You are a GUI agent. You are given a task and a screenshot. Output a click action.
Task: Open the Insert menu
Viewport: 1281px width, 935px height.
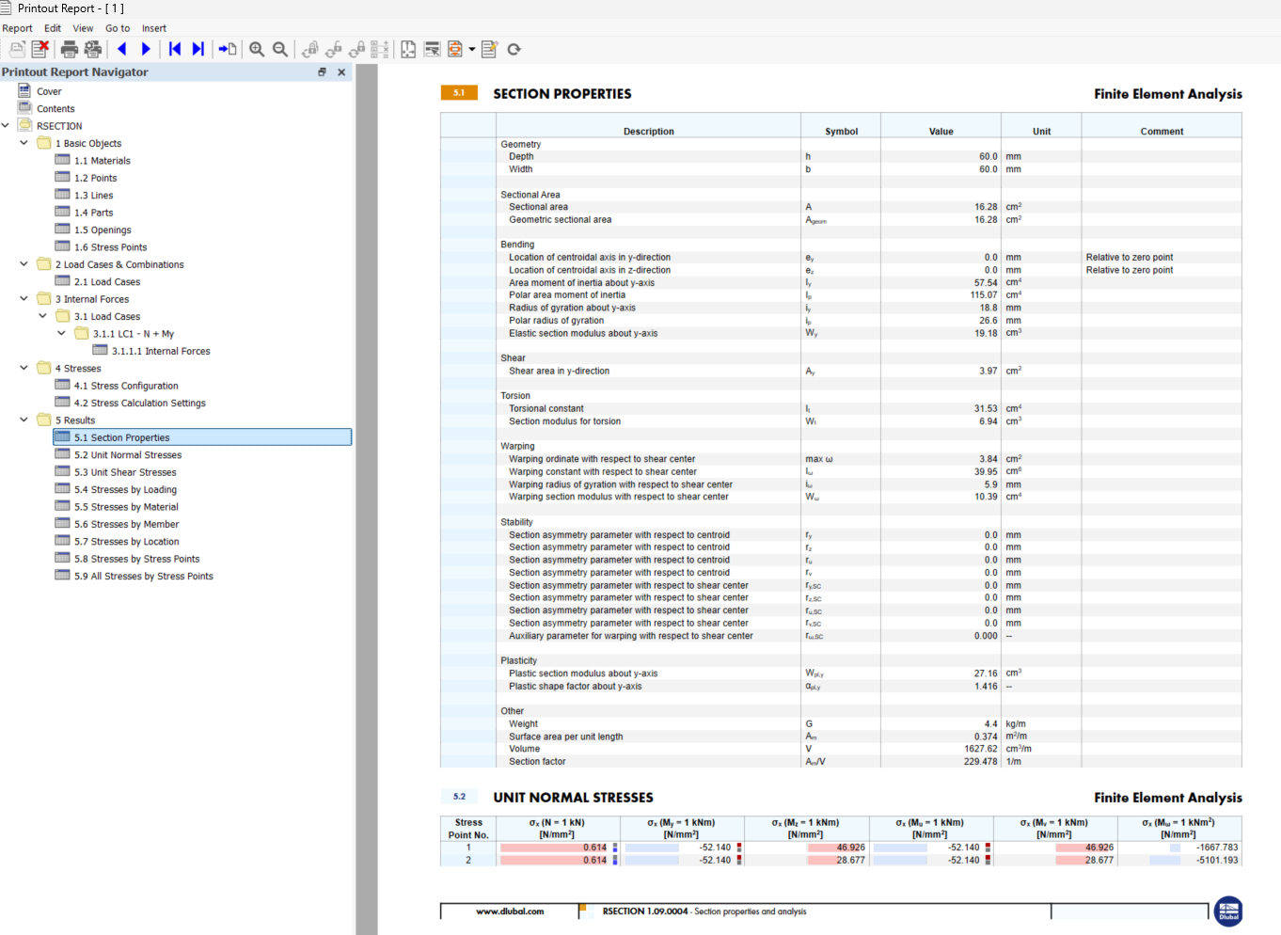[153, 27]
